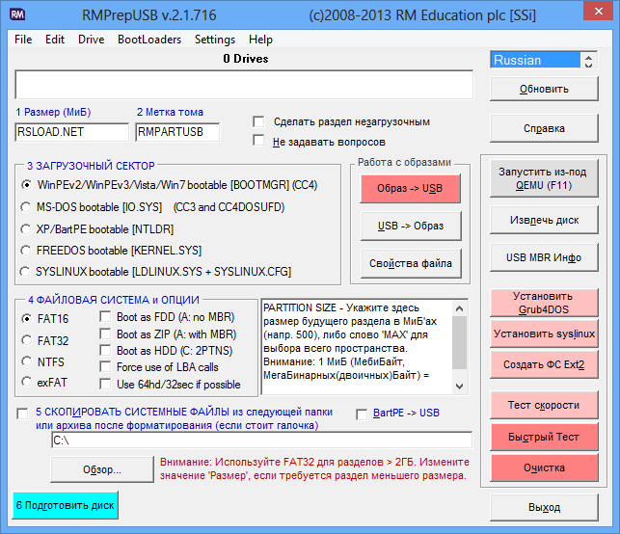
Task: Click Запустить из-под QEMU (F11) button
Action: (x=544, y=178)
